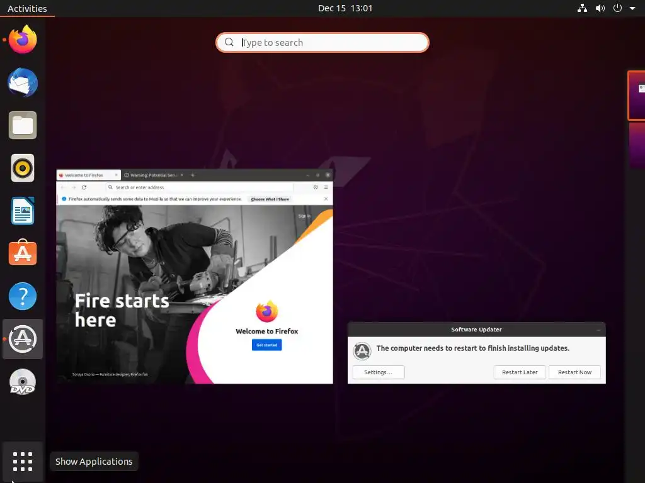Focus the Type to search field
The height and width of the screenshot is (483, 645).
tap(322, 42)
